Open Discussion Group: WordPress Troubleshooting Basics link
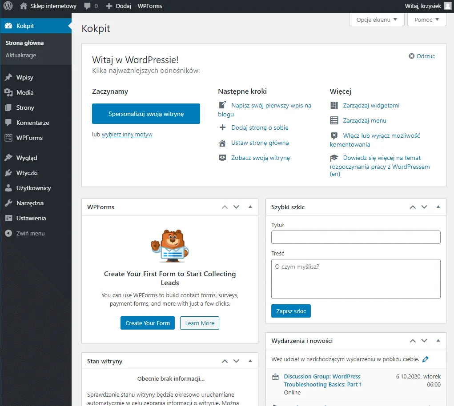Image resolution: width=454 pixels, height=406 pixels. [x=323, y=380]
